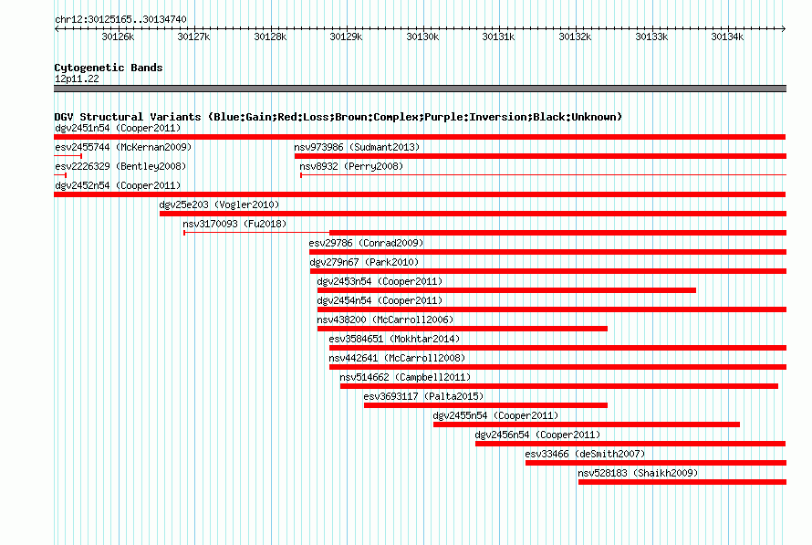Click the esv3584651 (Mokhtar2014) label
Image resolution: width=812 pixels, height=545 pixels.
394,339
